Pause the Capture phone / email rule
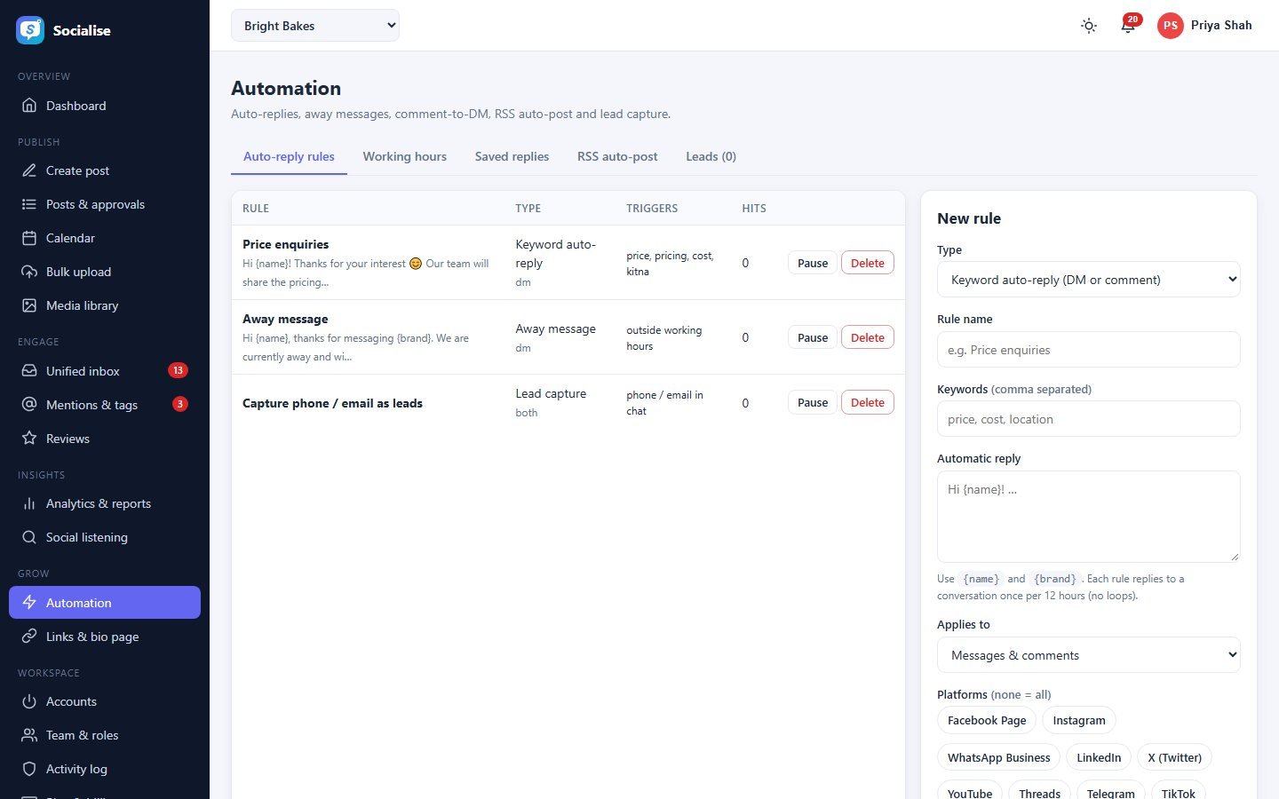Image resolution: width=1279 pixels, height=799 pixels. click(x=813, y=402)
